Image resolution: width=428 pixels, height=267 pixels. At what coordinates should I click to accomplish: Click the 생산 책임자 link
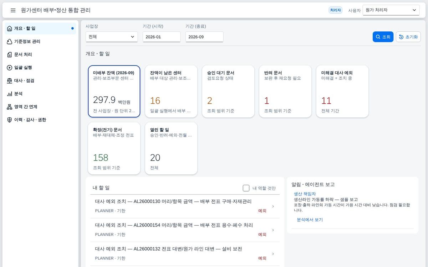pyautogui.click(x=305, y=194)
